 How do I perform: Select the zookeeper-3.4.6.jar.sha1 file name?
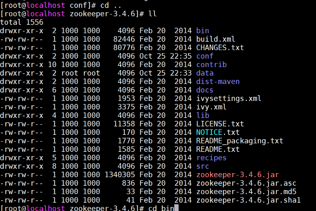[248, 200]
